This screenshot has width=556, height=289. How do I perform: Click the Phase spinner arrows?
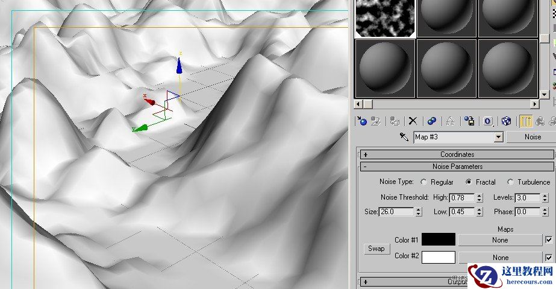coord(545,212)
